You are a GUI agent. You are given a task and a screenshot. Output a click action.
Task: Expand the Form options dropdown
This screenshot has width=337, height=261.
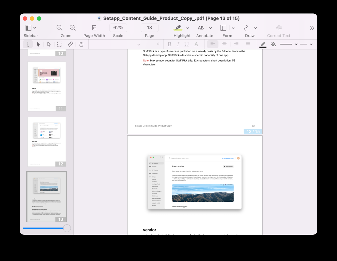[x=233, y=28]
